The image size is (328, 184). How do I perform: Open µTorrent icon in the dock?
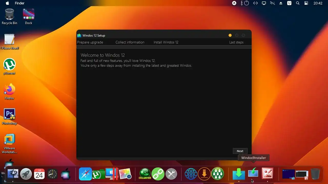tap(98, 174)
